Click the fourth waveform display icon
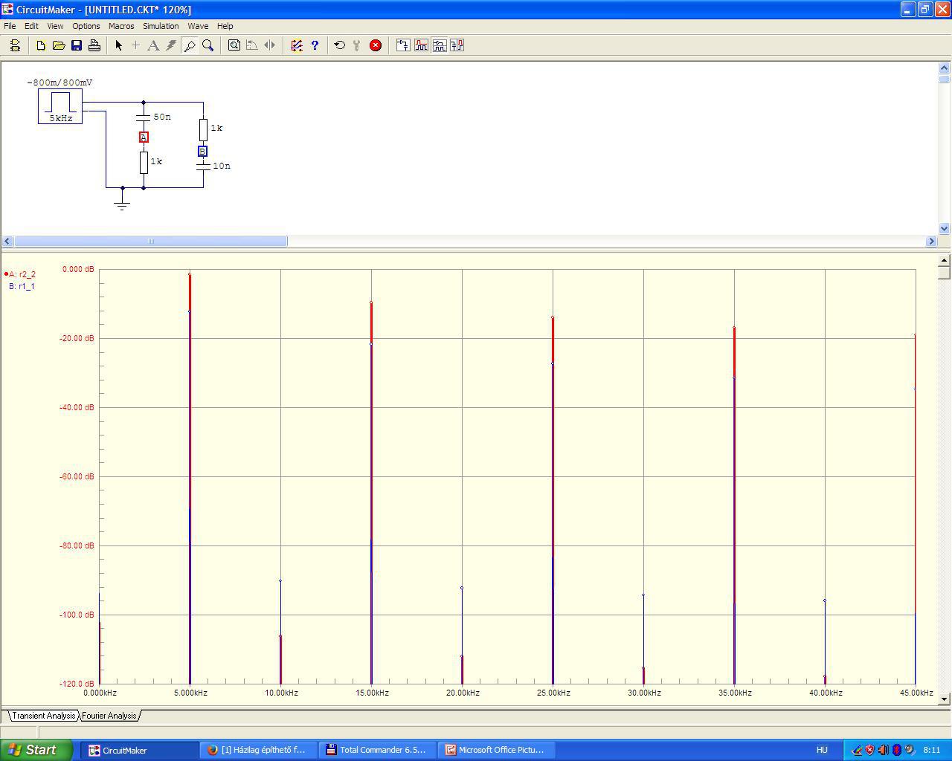 (x=457, y=45)
